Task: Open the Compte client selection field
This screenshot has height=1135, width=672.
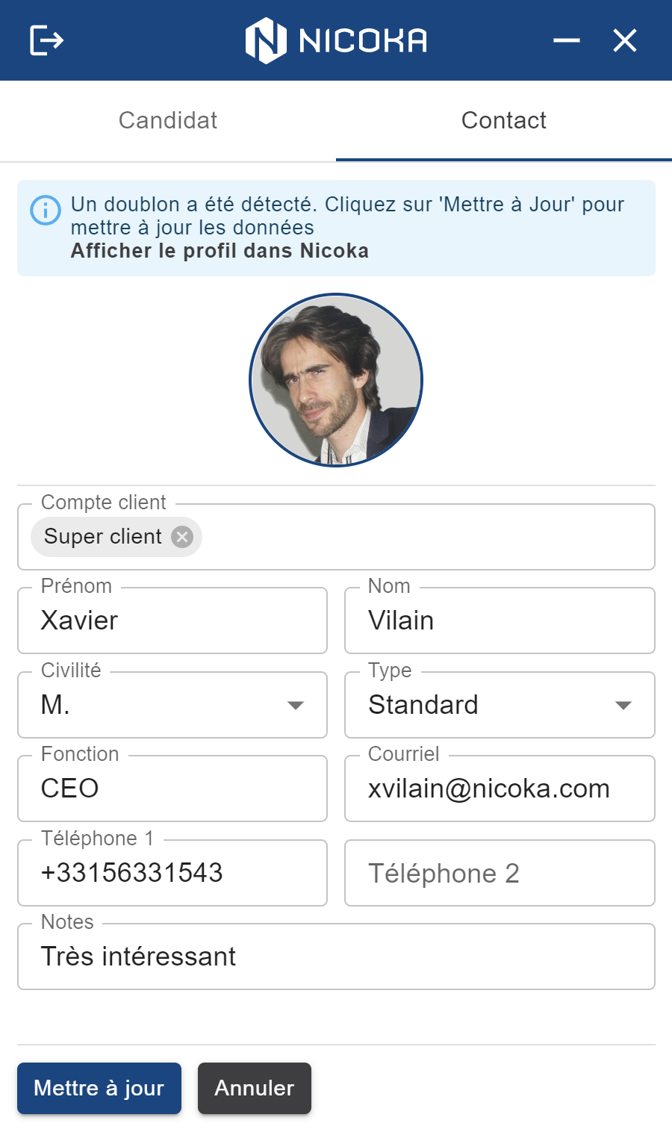Action: click(336, 537)
